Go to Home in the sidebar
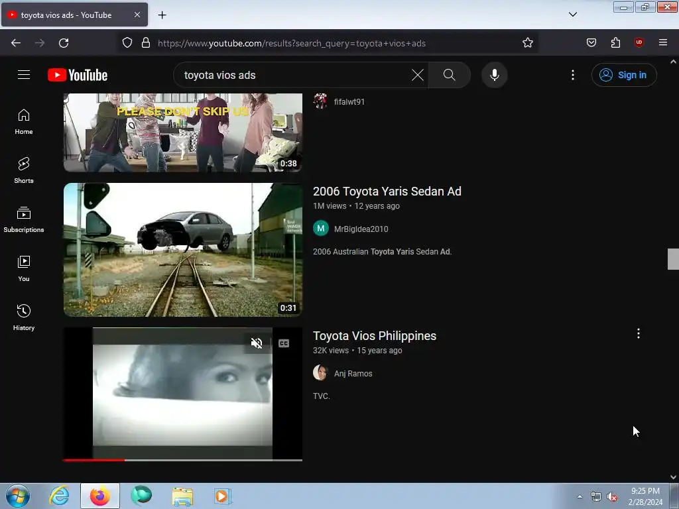 [24, 122]
